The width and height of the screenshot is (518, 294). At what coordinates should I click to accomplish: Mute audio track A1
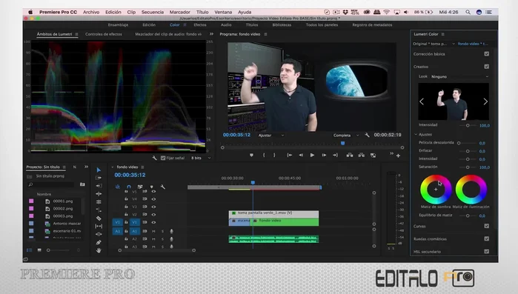click(x=153, y=231)
